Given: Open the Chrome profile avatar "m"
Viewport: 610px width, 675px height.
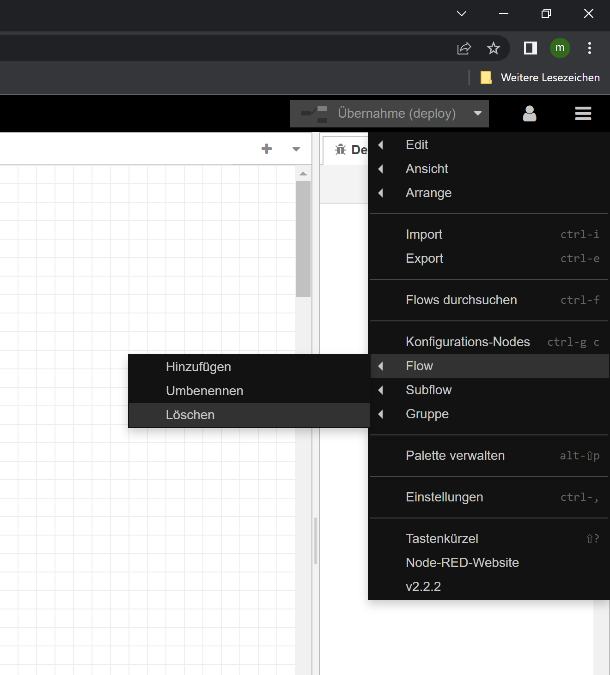Looking at the screenshot, I should 560,48.
